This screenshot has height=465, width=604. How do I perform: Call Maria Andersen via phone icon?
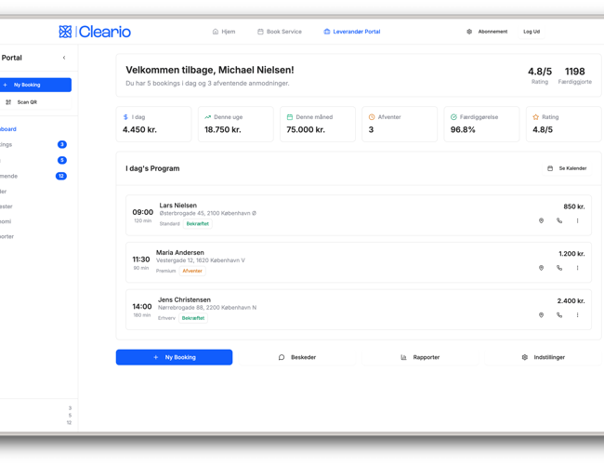(559, 268)
